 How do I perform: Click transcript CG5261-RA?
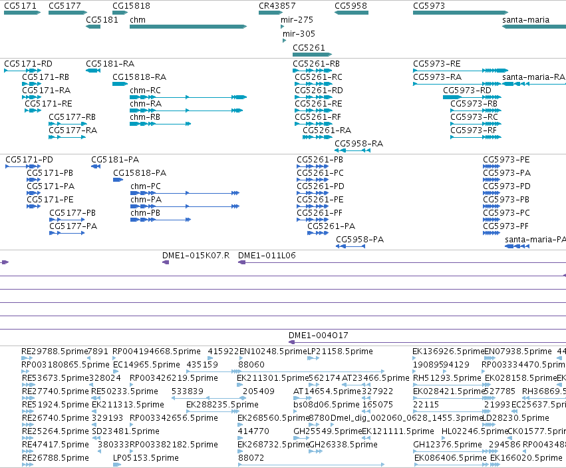317,137
